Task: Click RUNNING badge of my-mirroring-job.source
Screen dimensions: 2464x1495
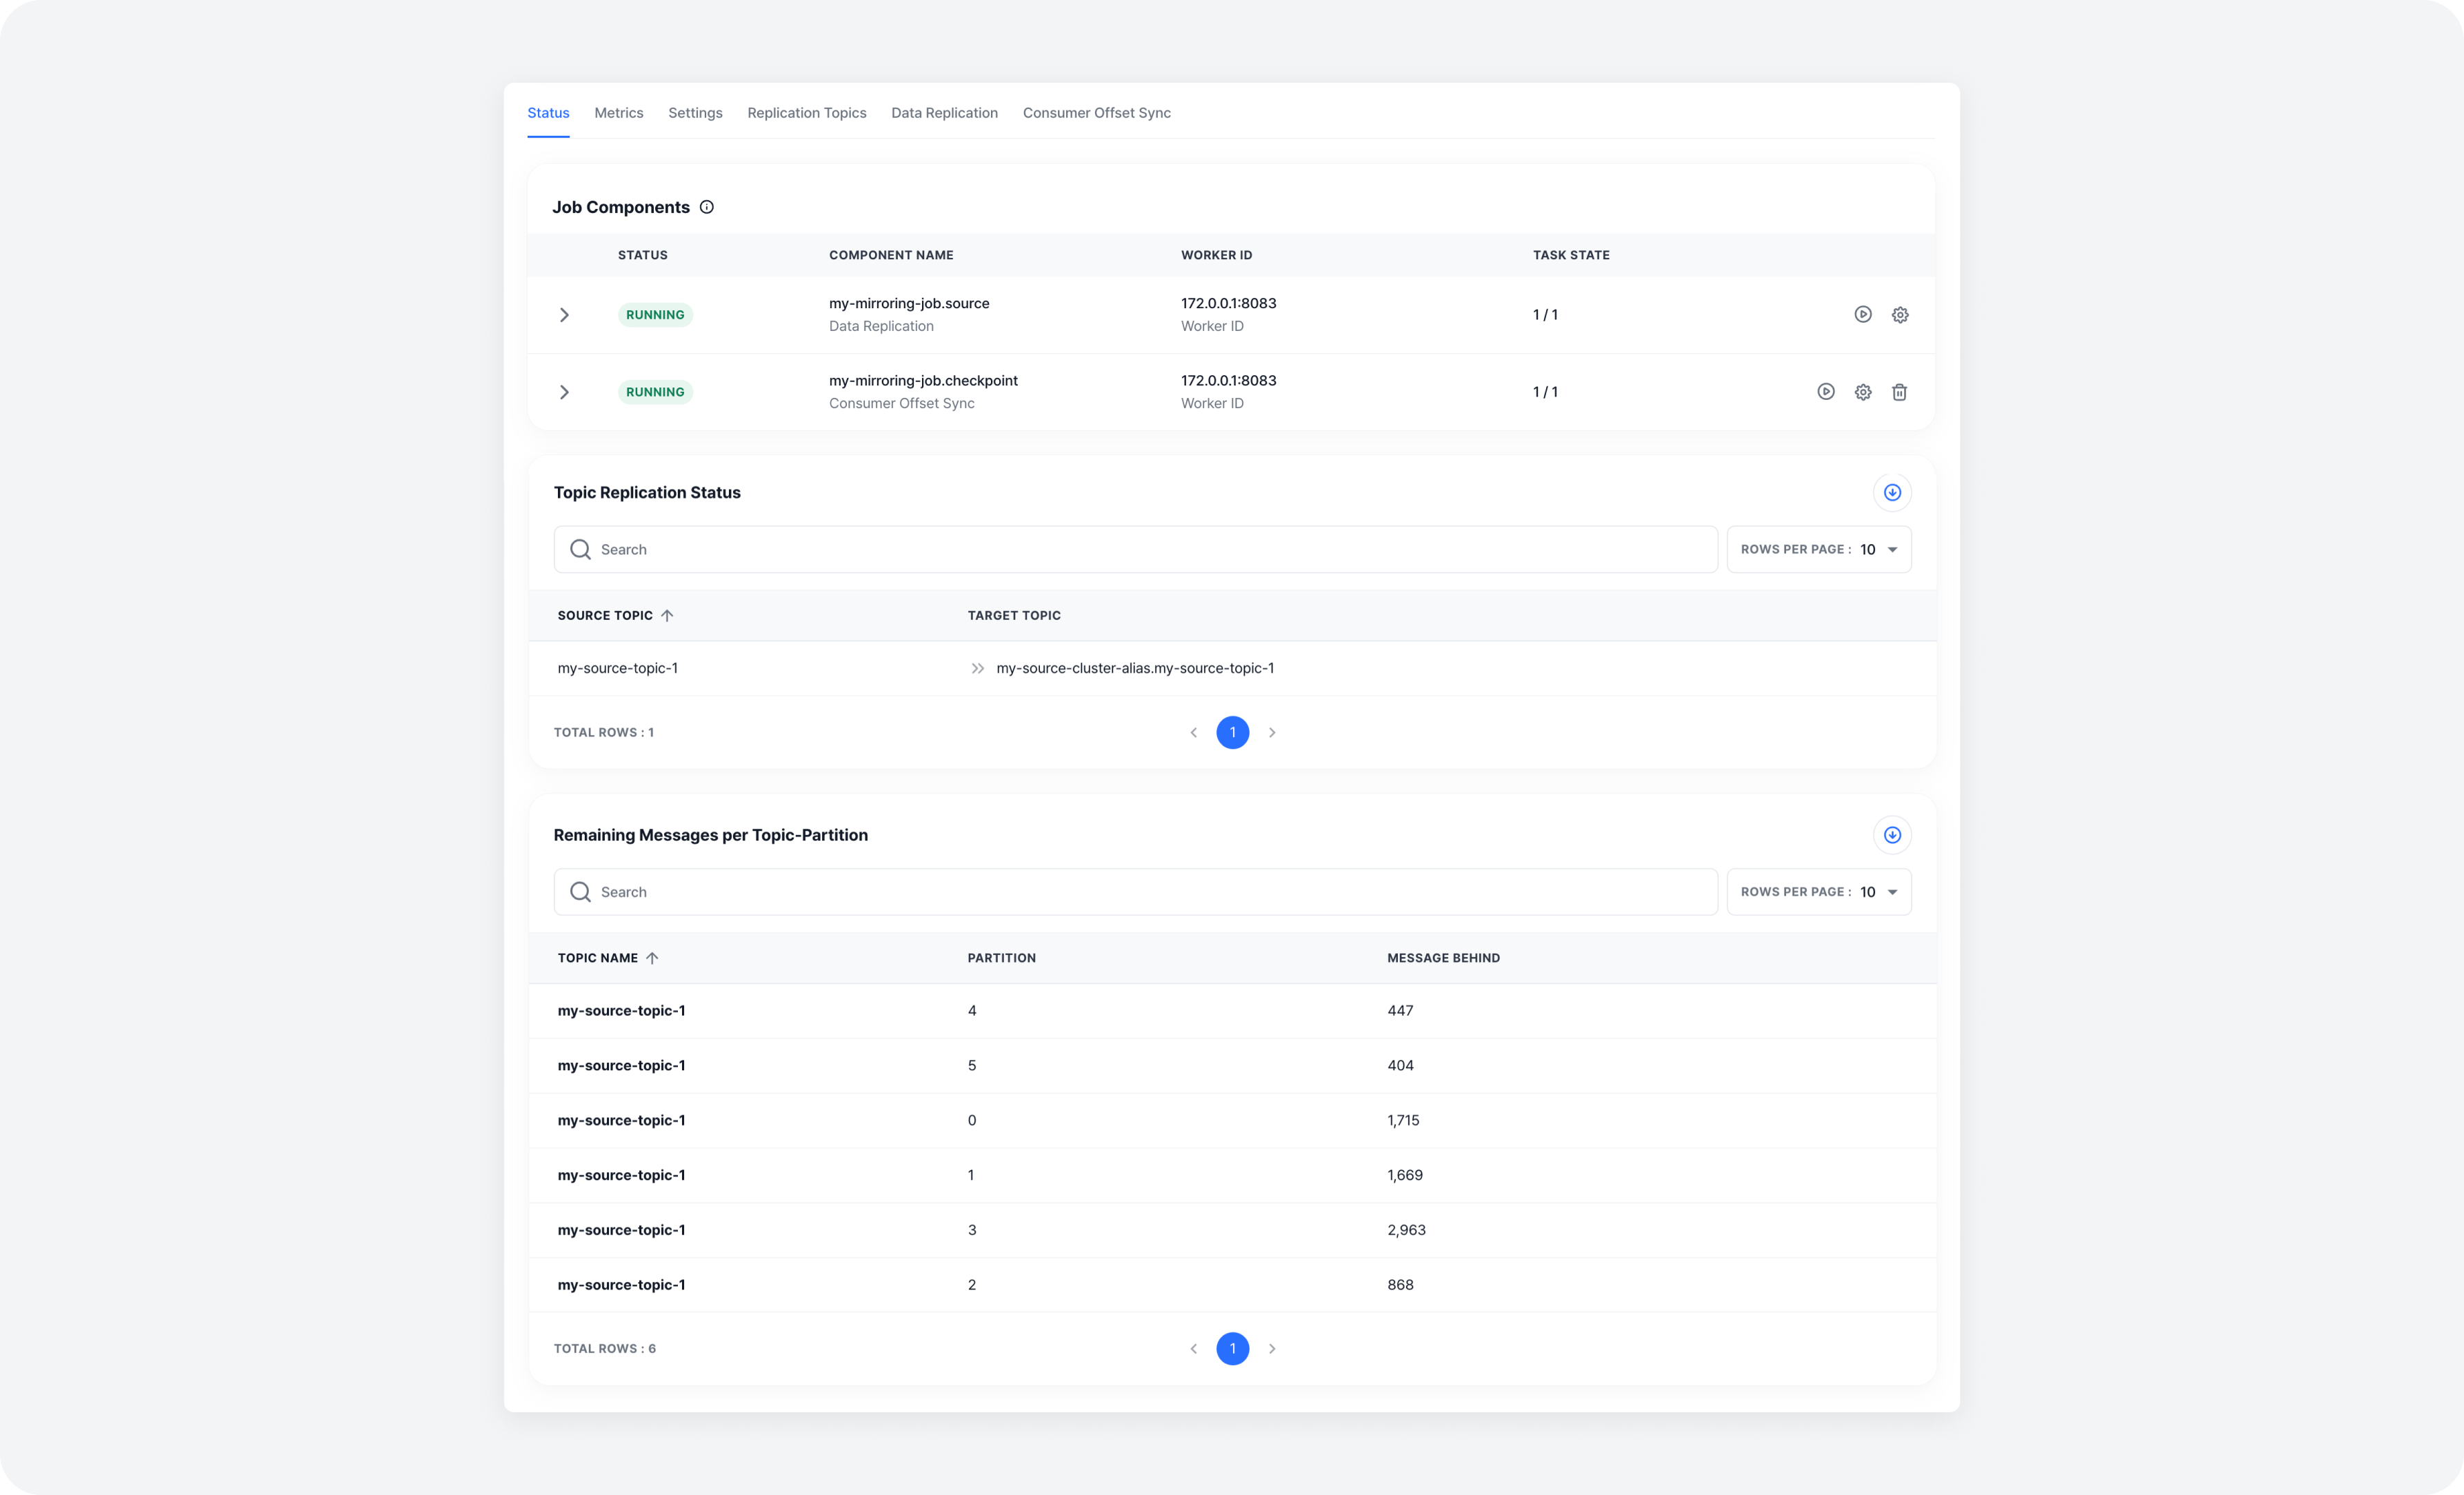Action: [655, 314]
